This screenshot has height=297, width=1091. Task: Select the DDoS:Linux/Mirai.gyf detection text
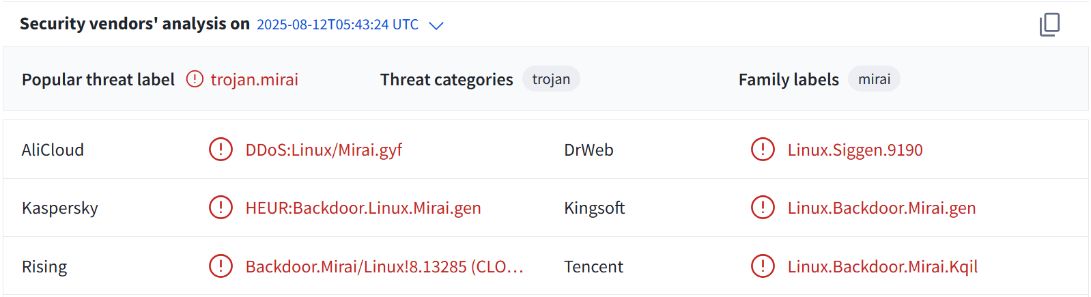pos(324,150)
